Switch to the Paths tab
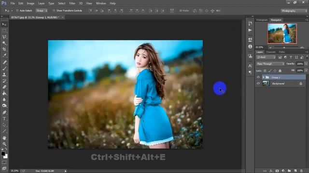309x173 pixels. 282,52
